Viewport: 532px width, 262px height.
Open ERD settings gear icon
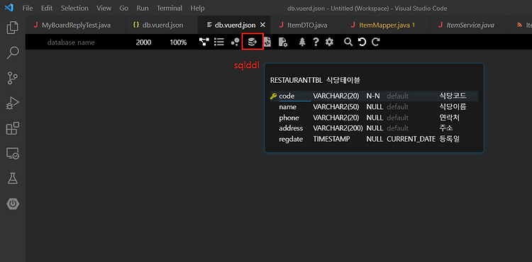tap(329, 42)
